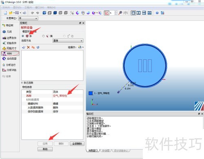Screen dimensions: 204x159
Task: Open the 文件(F) menu
Action: [6, 7]
